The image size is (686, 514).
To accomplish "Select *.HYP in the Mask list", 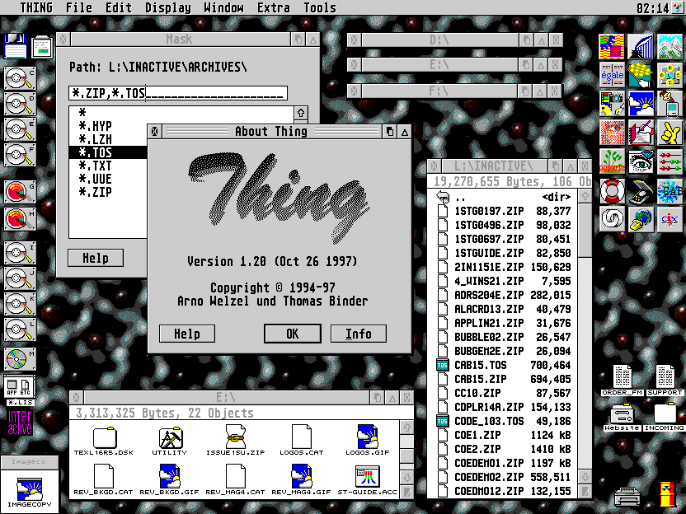I will tap(95, 126).
